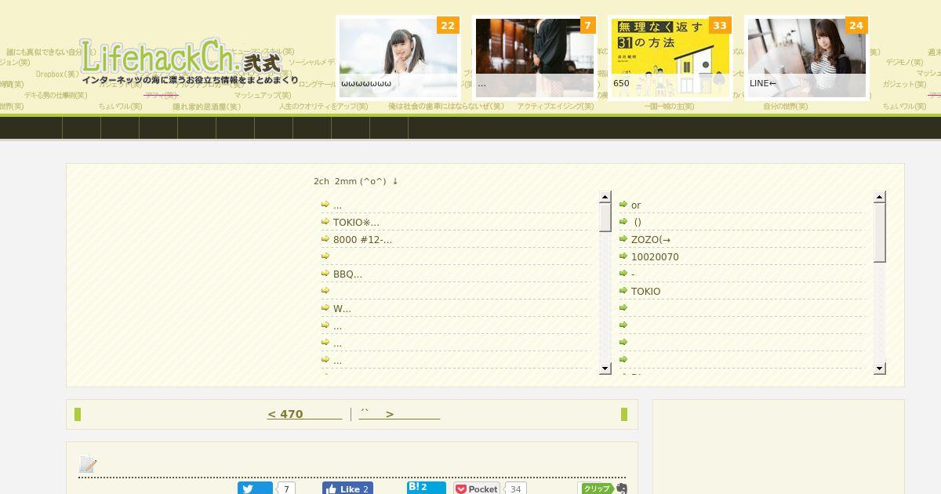This screenshot has height=494, width=941.
Task: Save article with the Pocket button
Action: (476, 489)
